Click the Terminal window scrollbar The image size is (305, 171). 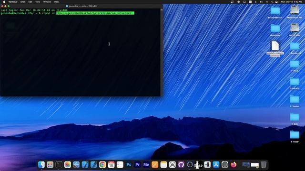[162, 52]
